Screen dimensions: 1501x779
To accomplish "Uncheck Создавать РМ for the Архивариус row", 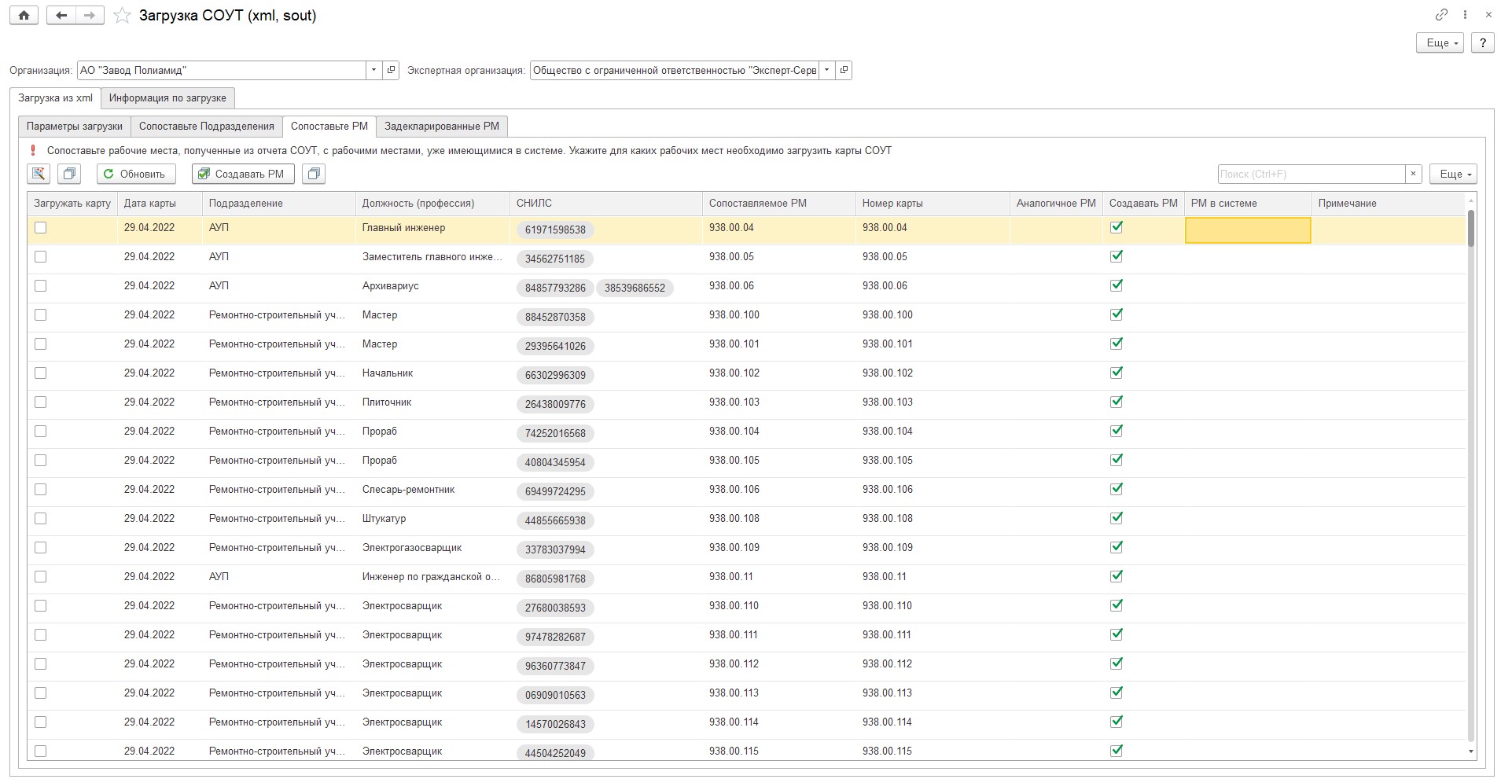I will (x=1116, y=286).
